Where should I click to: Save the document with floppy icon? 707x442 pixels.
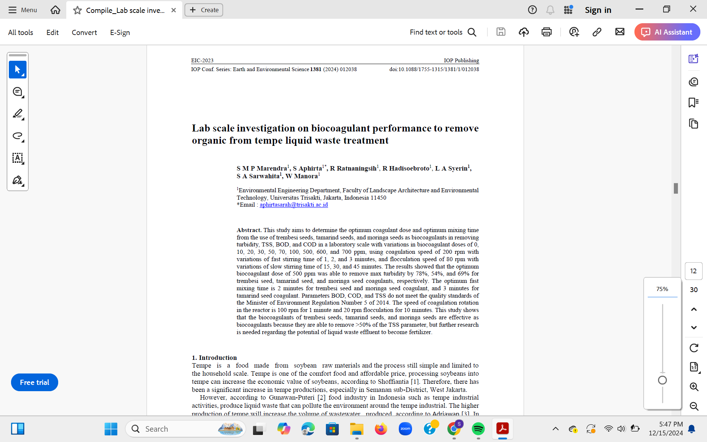pyautogui.click(x=501, y=32)
